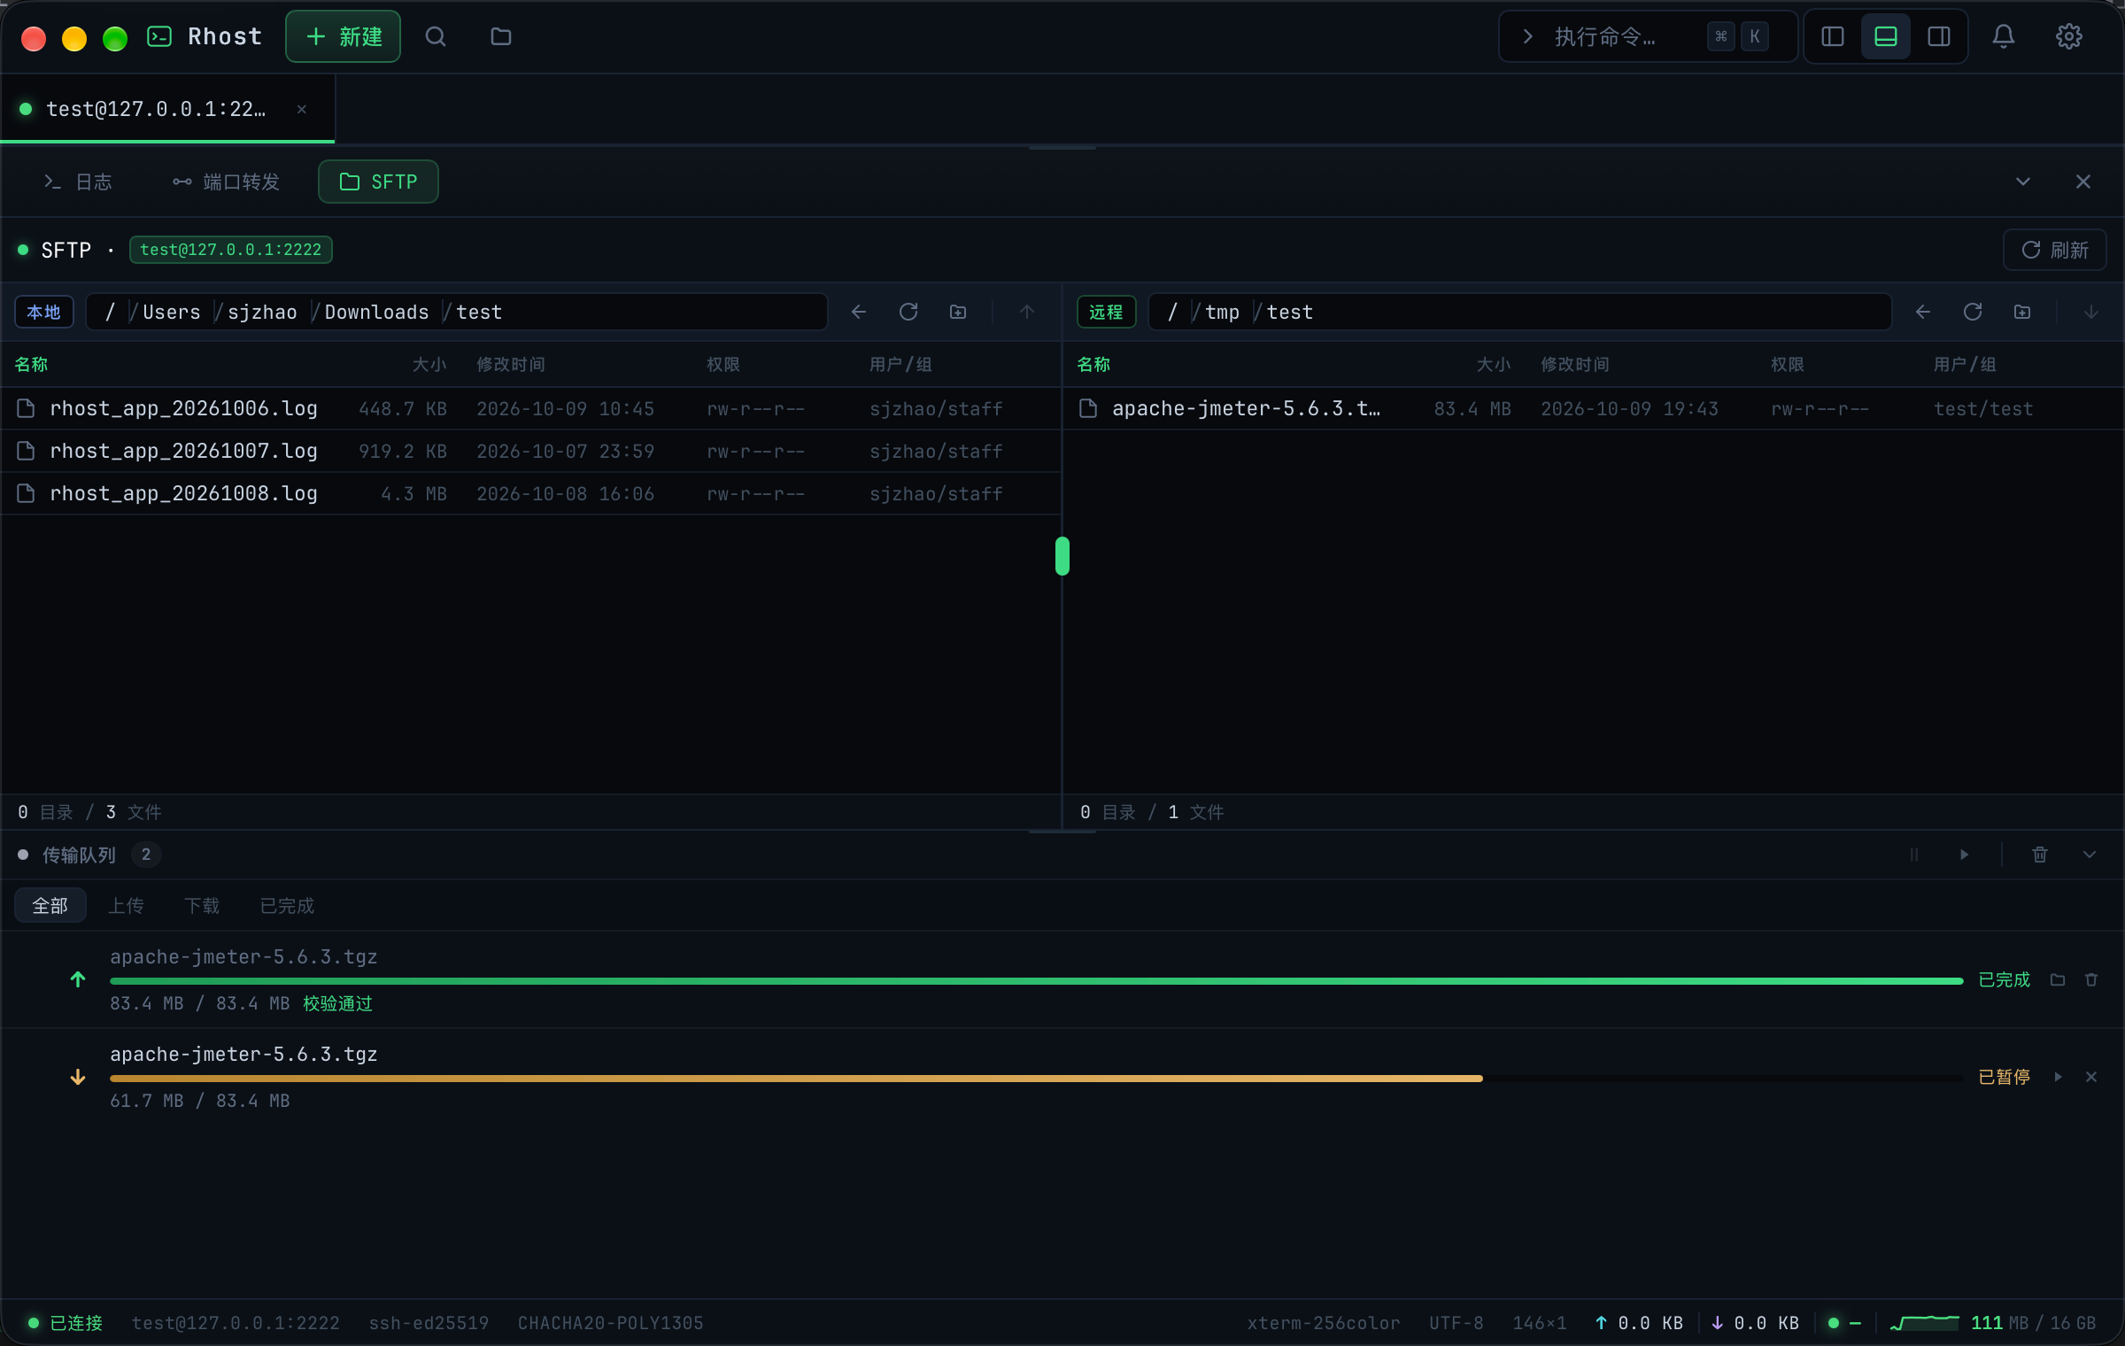2125x1346 pixels.
Task: Resume all transfers in queue
Action: click(x=1964, y=855)
